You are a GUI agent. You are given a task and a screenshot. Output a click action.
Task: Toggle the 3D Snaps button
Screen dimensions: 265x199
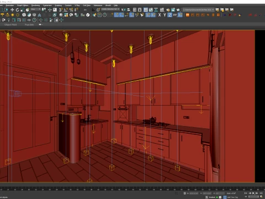(x=61, y=10)
